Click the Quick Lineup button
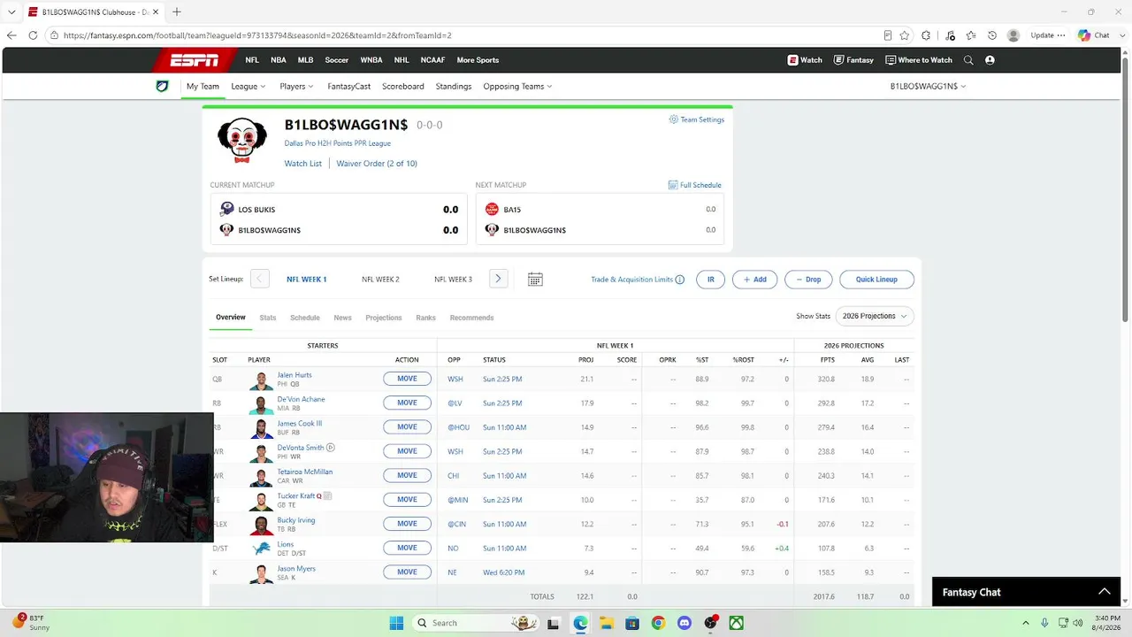1132x637 pixels. point(876,280)
